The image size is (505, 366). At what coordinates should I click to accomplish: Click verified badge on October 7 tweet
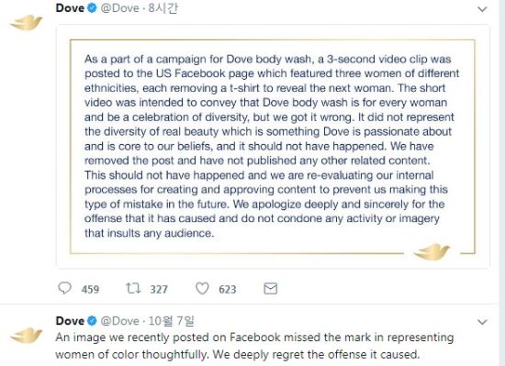[x=92, y=321]
